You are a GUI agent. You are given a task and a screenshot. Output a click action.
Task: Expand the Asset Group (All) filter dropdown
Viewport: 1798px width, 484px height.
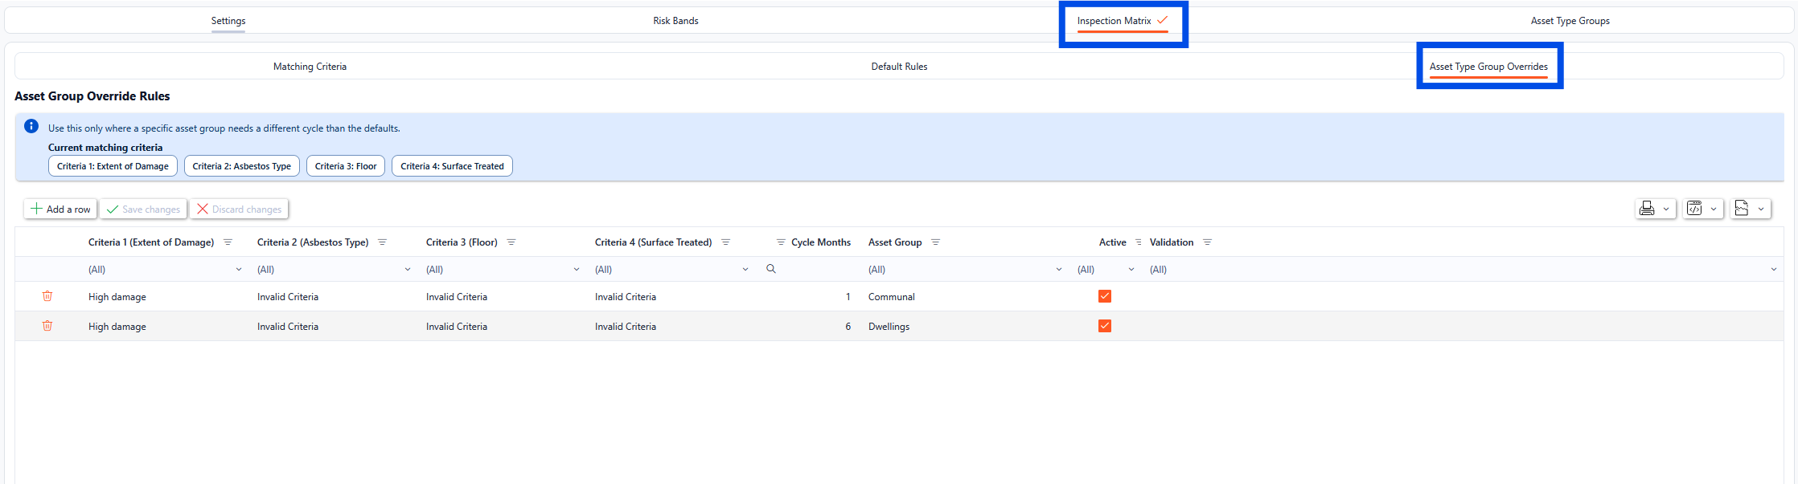click(x=1058, y=270)
